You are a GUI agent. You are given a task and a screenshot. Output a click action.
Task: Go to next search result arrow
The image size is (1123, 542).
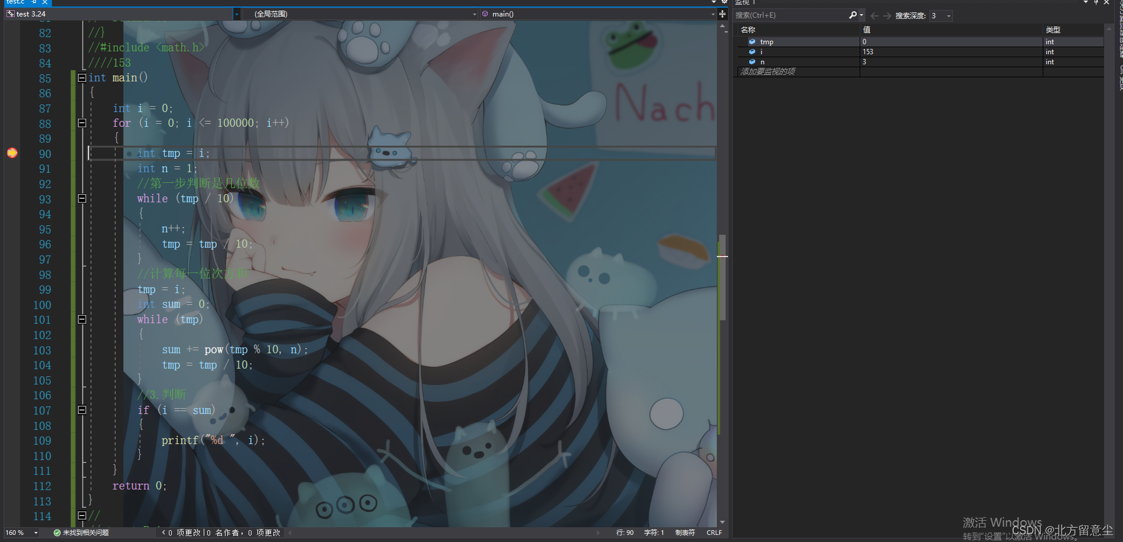pyautogui.click(x=887, y=16)
